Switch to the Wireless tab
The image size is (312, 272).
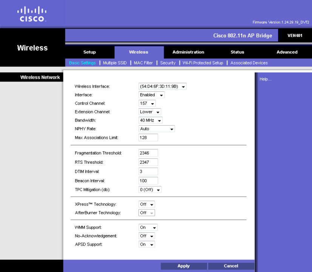point(139,52)
